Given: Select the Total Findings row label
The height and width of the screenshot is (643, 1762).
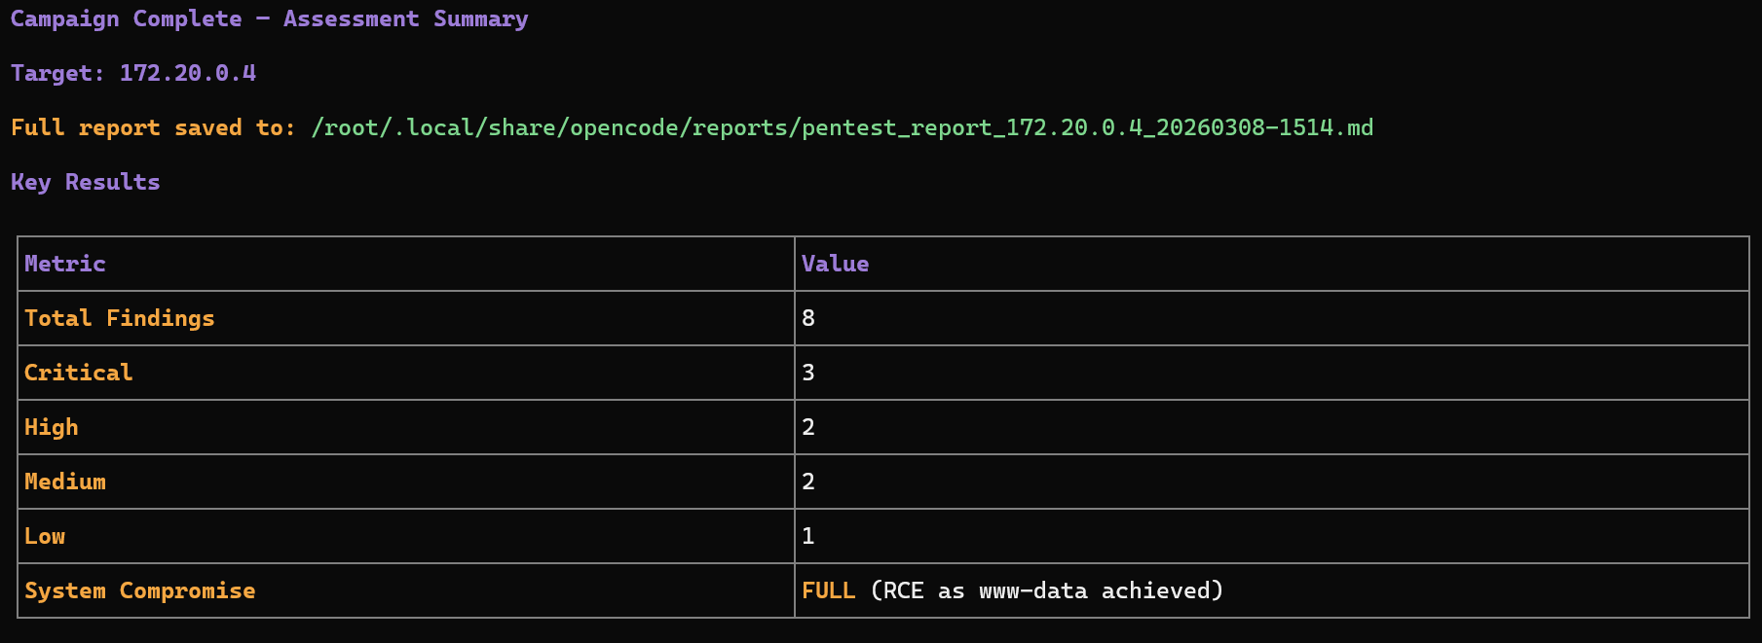Looking at the screenshot, I should click(119, 318).
